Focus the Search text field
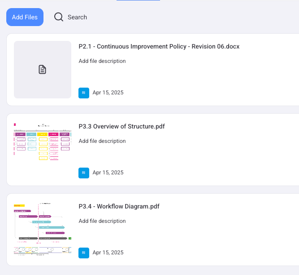Image resolution: width=299 pixels, height=275 pixels. click(77, 17)
